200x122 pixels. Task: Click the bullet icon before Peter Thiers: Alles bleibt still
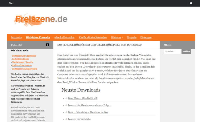[66, 98]
